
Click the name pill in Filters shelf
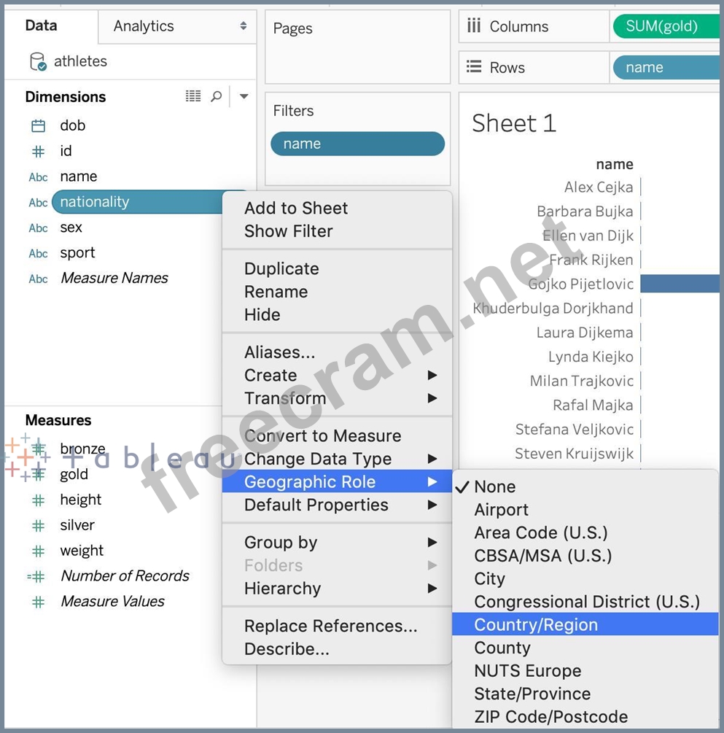tap(357, 144)
